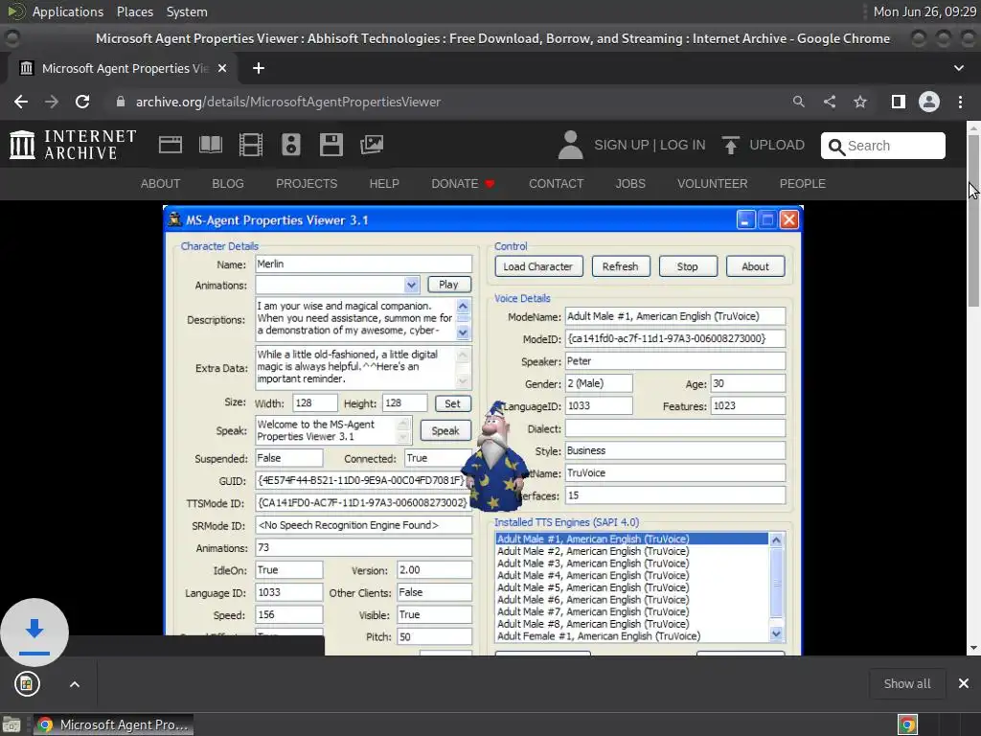Click the Refresh button in Control group
The height and width of the screenshot is (736, 981).
point(620,266)
